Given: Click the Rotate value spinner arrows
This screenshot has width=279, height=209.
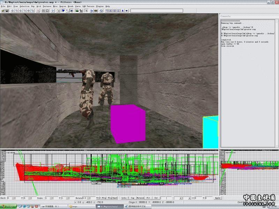Looking at the screenshot, I should [x=88, y=198].
